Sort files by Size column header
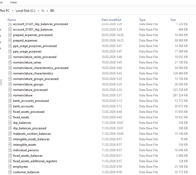 point(173,20)
